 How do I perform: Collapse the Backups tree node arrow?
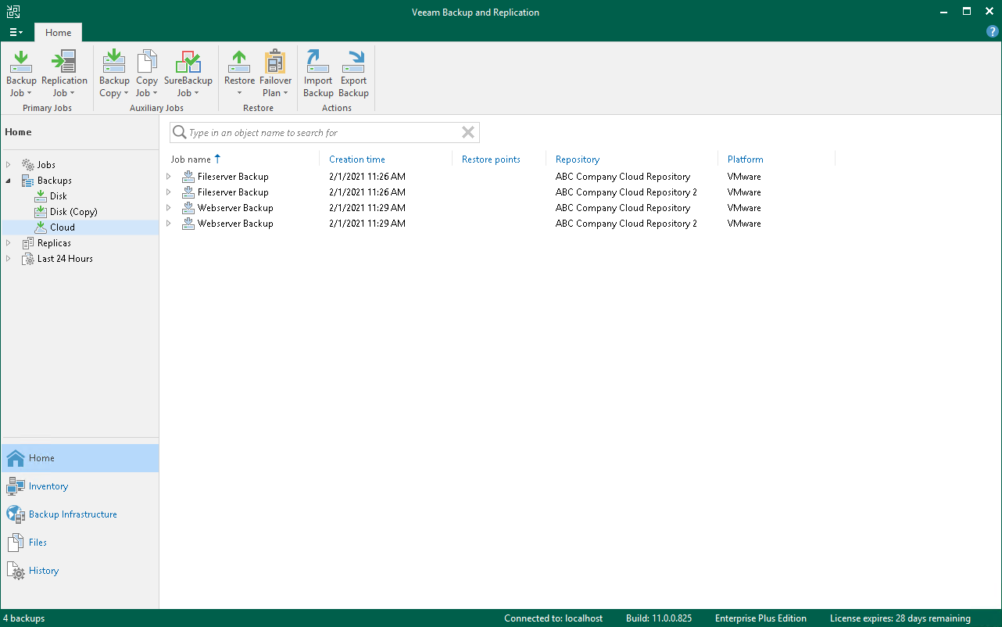point(9,181)
